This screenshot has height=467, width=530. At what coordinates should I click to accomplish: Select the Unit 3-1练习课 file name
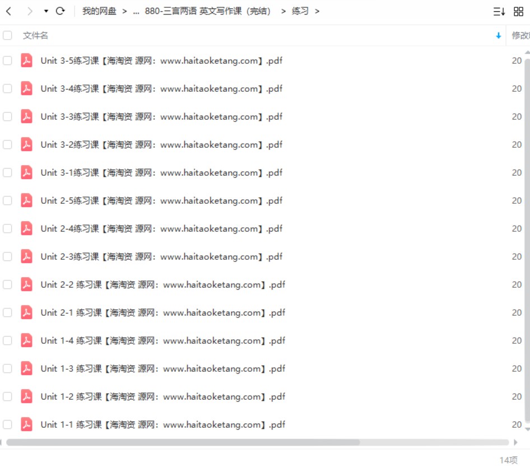point(161,173)
